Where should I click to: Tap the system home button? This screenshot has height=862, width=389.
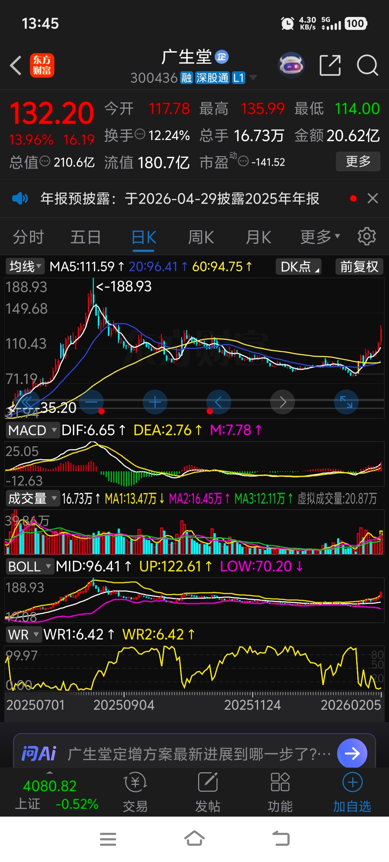point(194,838)
